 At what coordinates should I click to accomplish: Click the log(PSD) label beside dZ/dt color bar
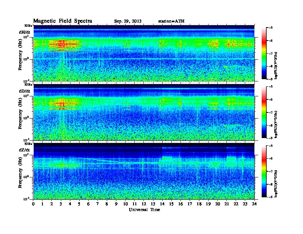pos(276,183)
